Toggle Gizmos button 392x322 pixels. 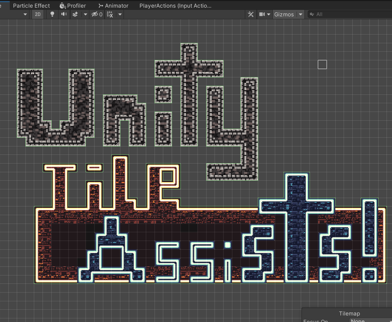(284, 14)
